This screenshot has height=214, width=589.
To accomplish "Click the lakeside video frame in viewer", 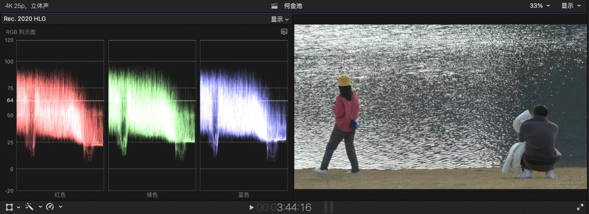I will tap(440, 107).
